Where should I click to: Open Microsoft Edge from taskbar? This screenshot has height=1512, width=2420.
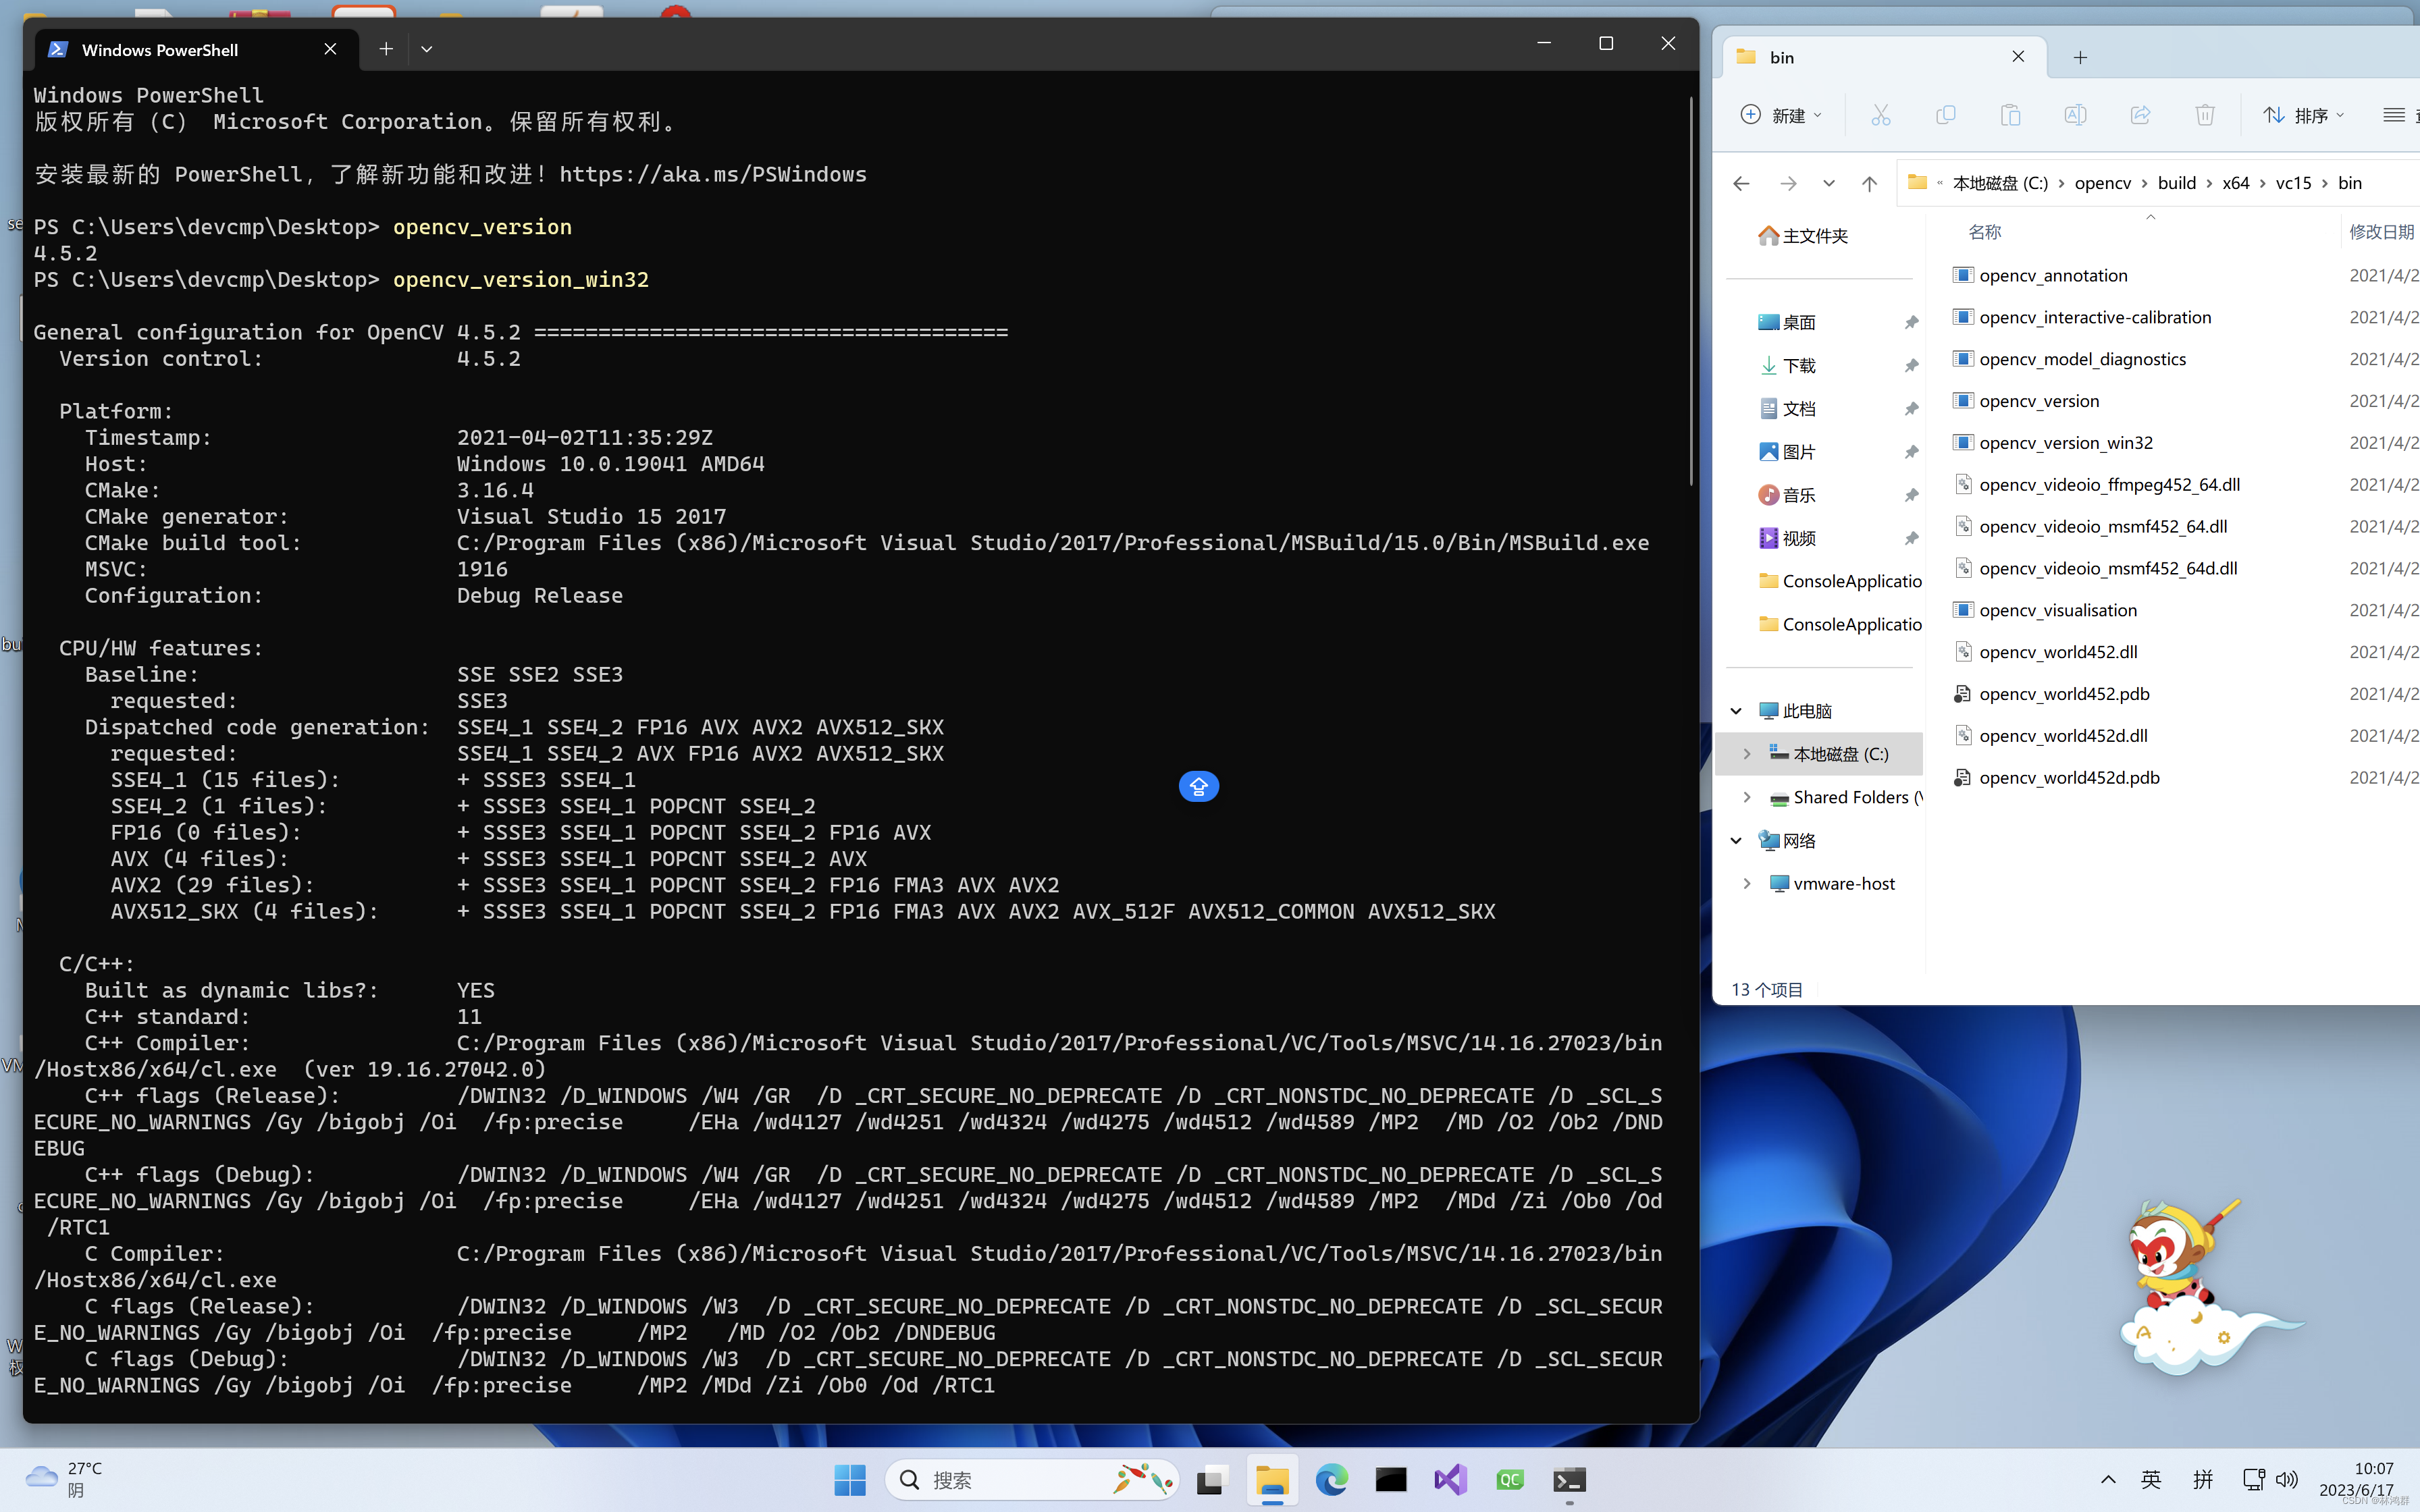(x=1331, y=1480)
